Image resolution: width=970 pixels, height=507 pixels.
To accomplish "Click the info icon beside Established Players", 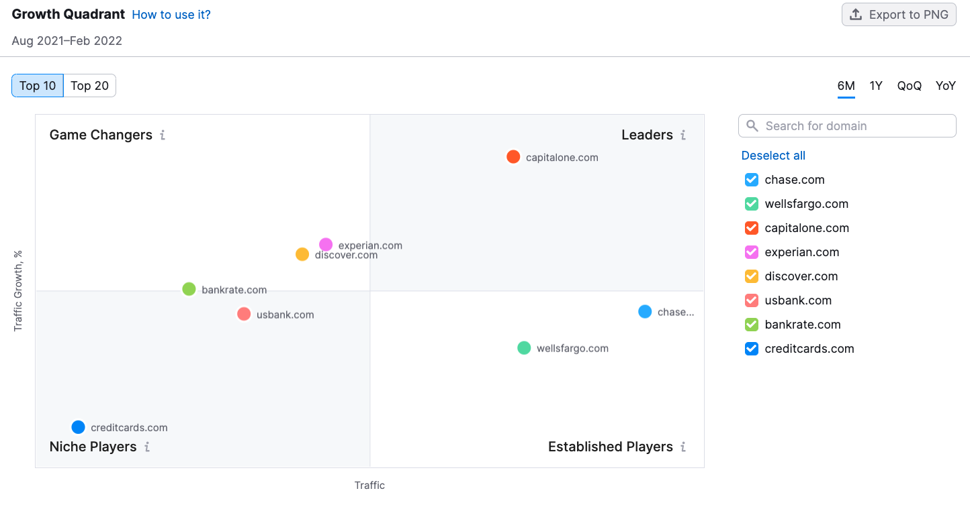I will (x=683, y=447).
